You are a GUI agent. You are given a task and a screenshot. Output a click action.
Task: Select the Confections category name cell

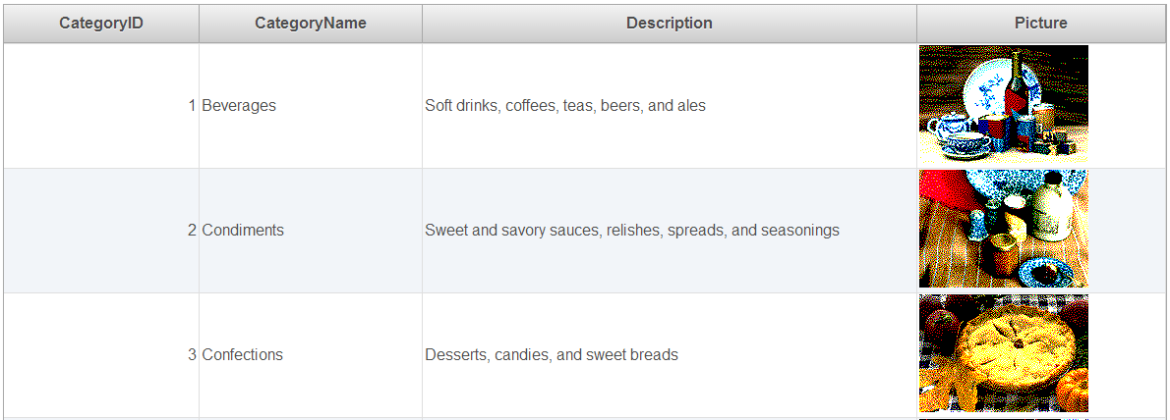coord(311,354)
